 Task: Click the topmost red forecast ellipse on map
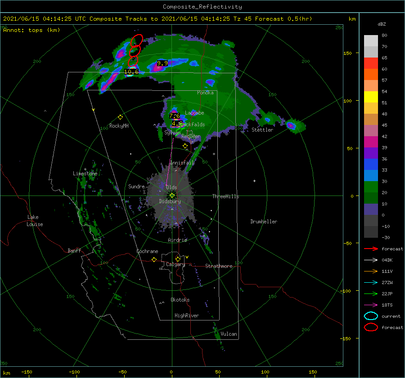point(137,40)
